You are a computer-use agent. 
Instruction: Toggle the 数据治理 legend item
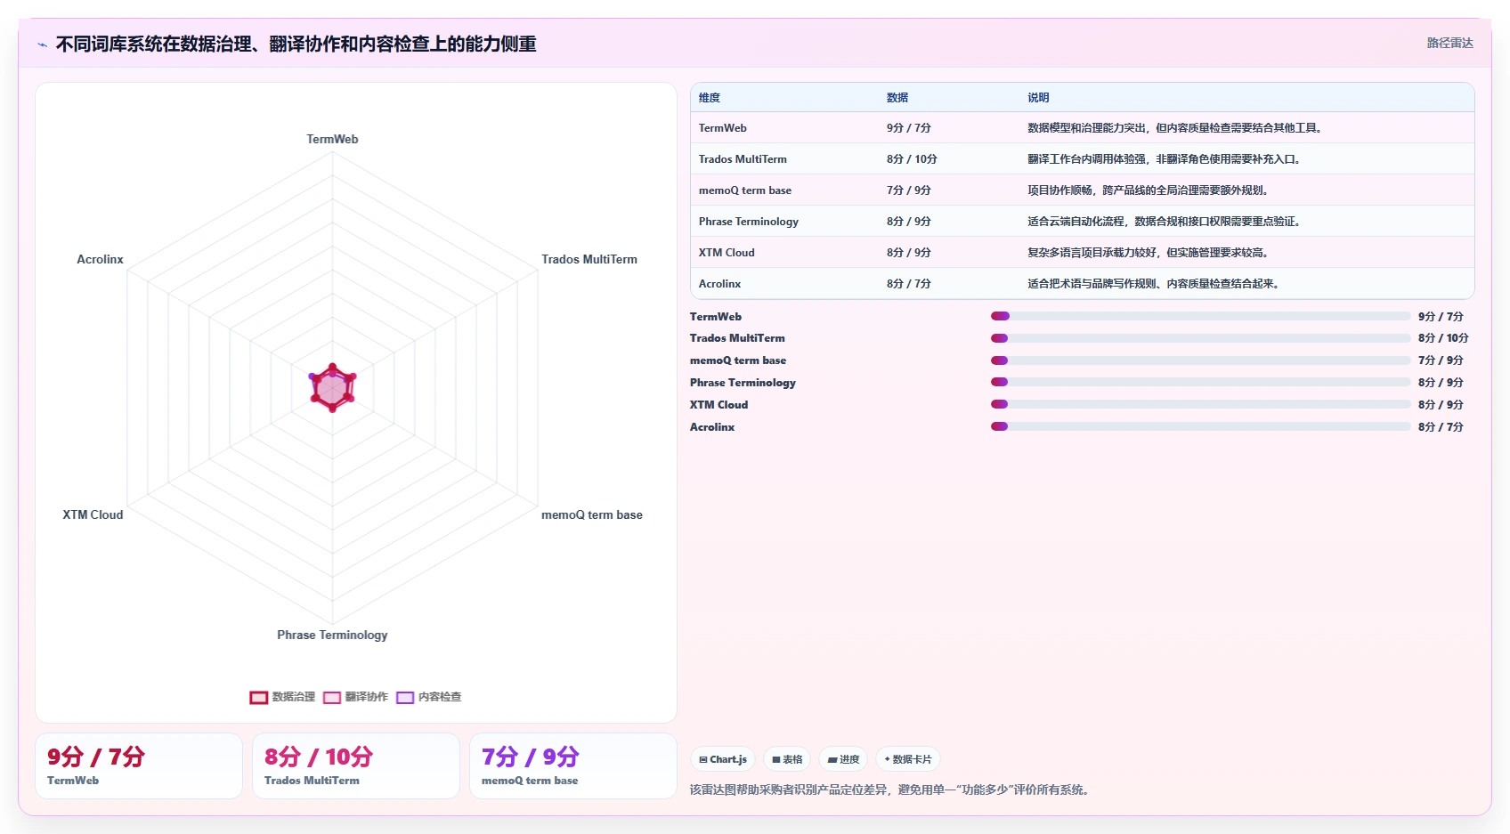coord(282,697)
